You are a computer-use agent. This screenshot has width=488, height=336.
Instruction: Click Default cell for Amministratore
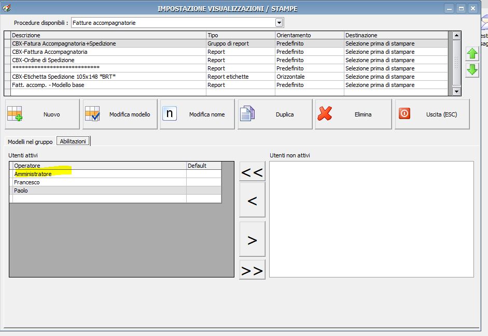[204, 174]
